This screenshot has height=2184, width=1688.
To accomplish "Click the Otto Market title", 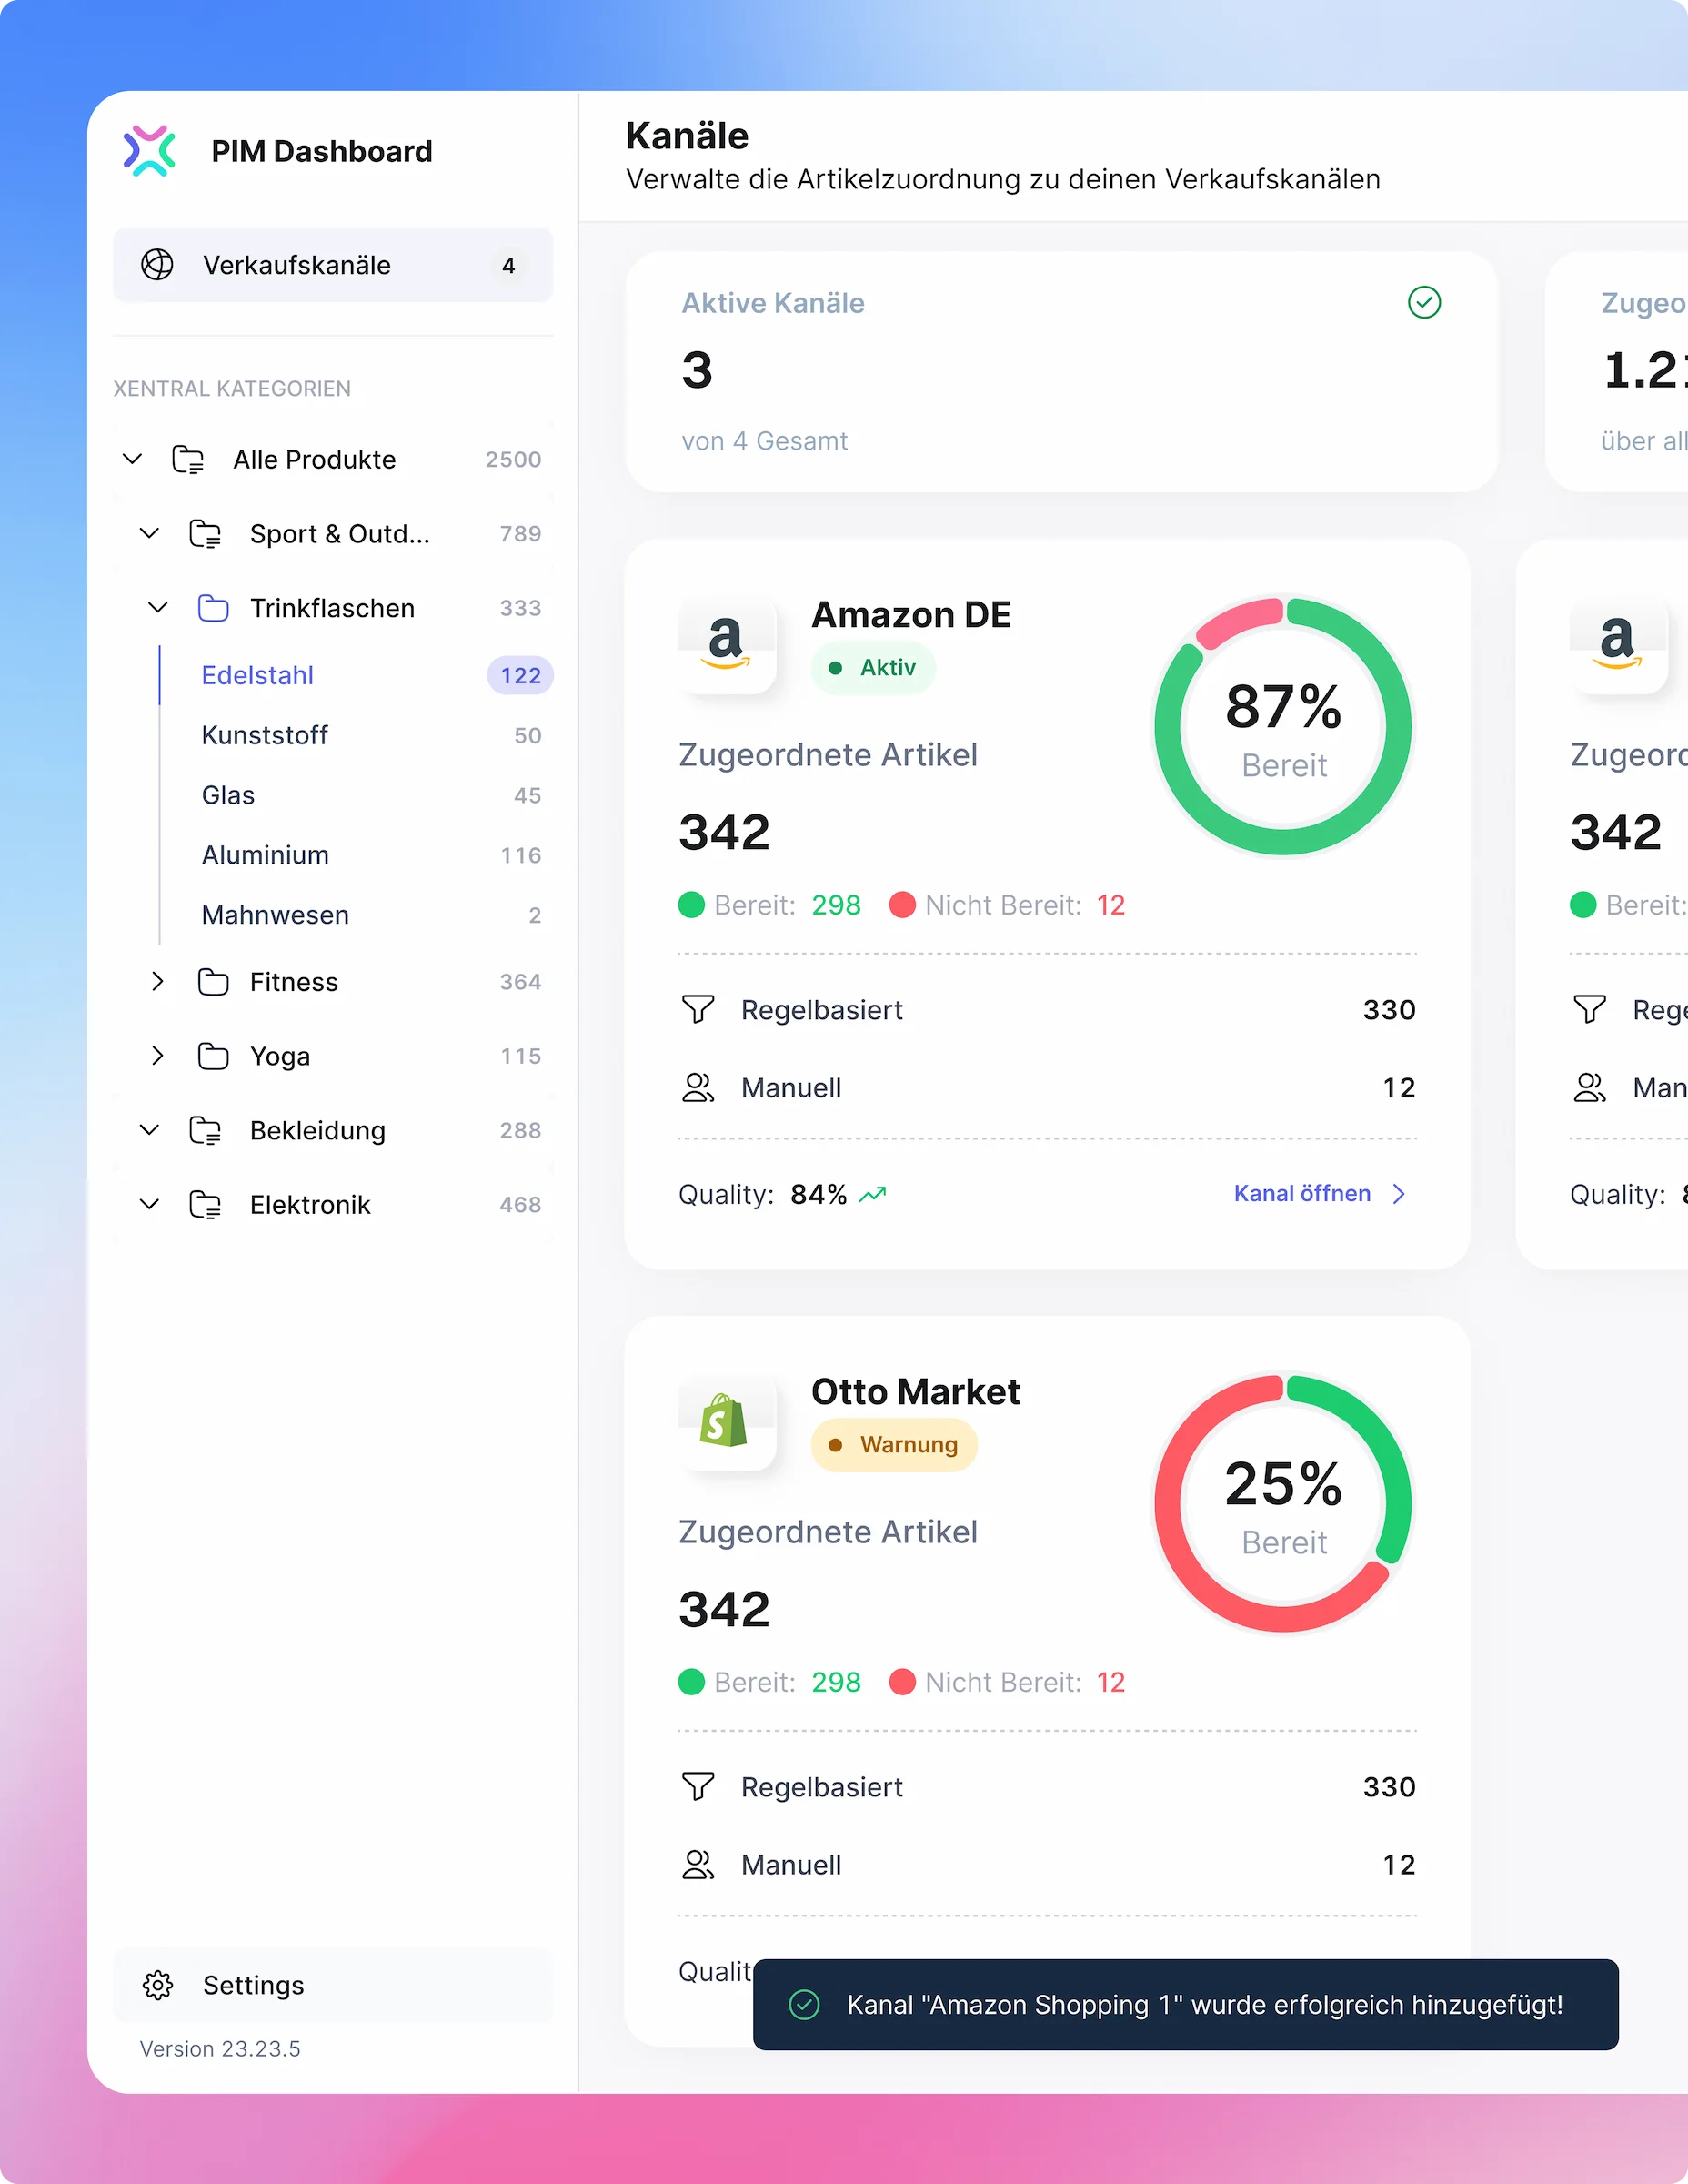I will (916, 1391).
